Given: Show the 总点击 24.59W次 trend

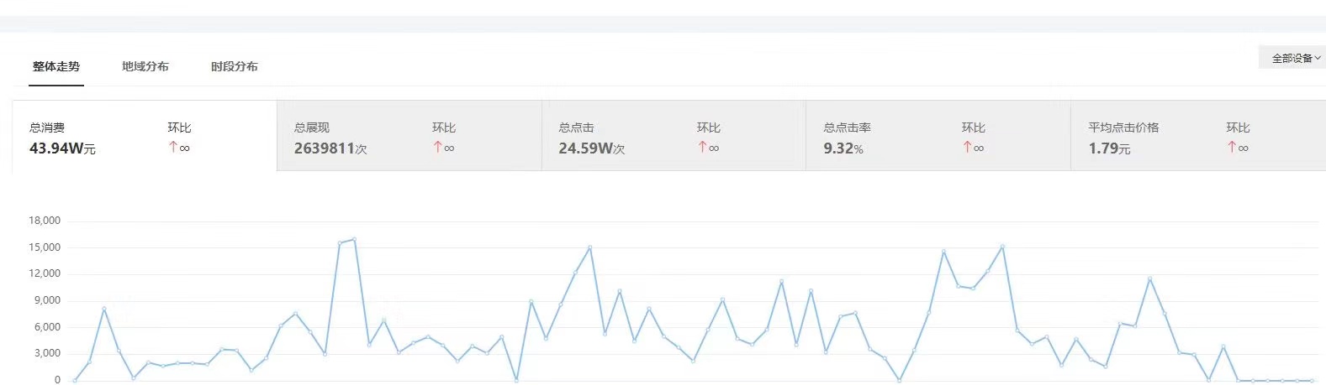Looking at the screenshot, I should tap(674, 137).
